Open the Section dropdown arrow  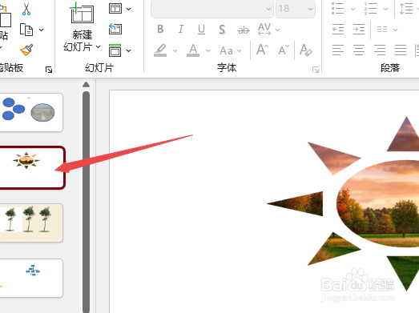[x=128, y=50]
